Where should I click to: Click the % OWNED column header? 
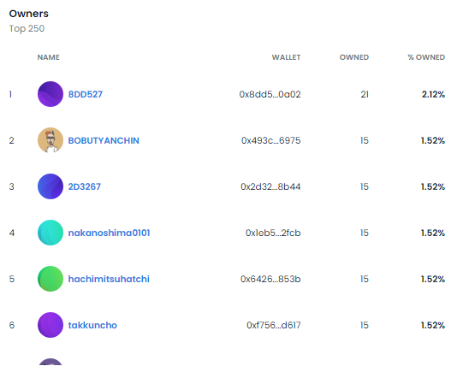(426, 57)
